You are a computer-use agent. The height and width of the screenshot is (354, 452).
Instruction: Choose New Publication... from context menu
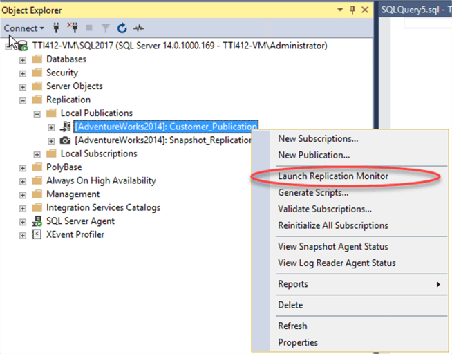[350, 155]
